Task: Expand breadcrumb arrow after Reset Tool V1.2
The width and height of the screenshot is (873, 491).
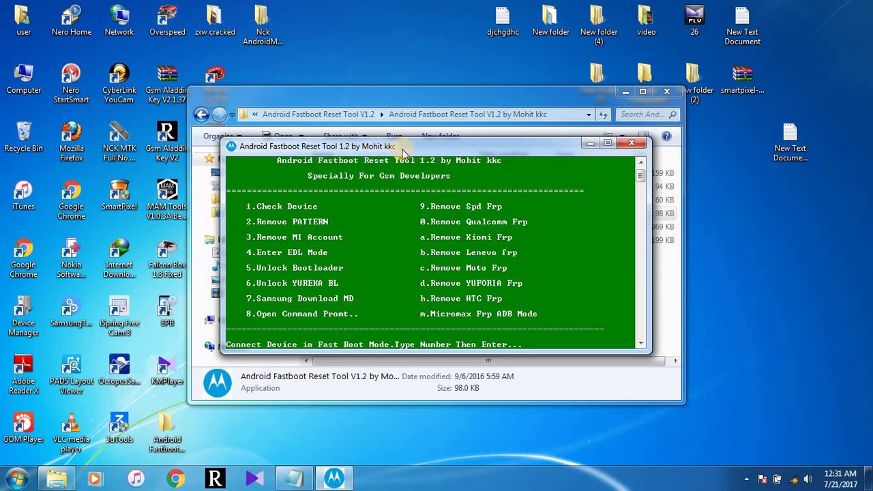Action: pos(381,115)
